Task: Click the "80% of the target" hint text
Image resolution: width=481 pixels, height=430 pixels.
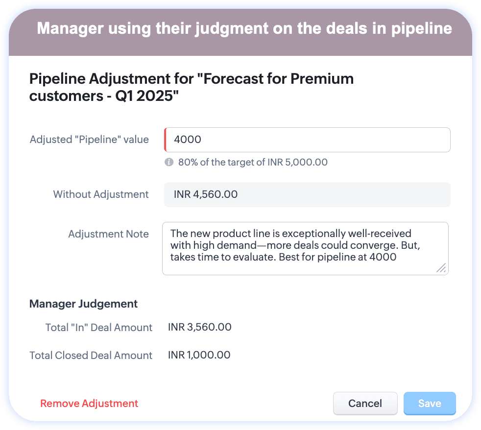Action: (253, 162)
